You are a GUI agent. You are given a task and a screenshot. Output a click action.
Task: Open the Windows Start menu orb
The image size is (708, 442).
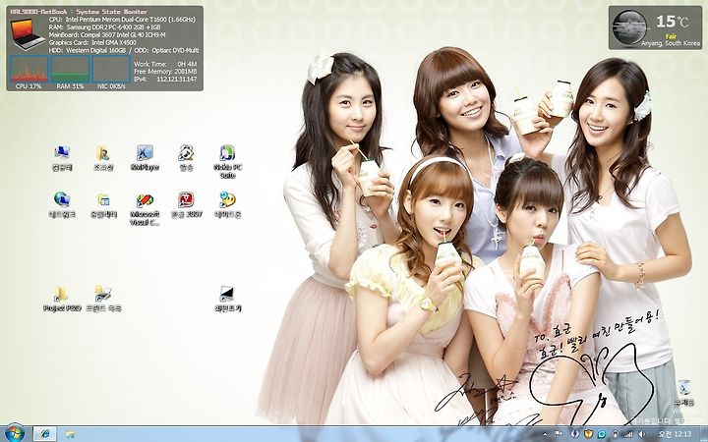click(15, 434)
